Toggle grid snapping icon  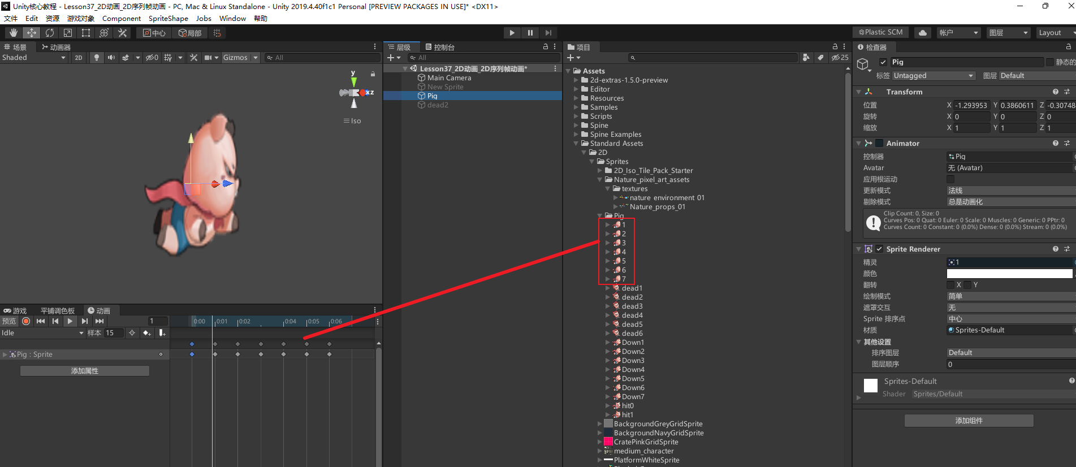[217, 33]
